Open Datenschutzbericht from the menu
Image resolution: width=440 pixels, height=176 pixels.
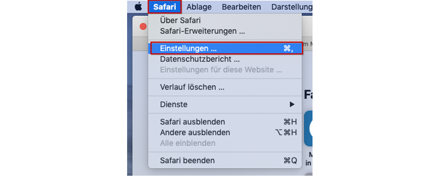[x=200, y=59]
